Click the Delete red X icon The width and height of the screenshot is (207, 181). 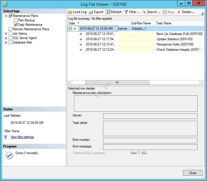pos(179,12)
